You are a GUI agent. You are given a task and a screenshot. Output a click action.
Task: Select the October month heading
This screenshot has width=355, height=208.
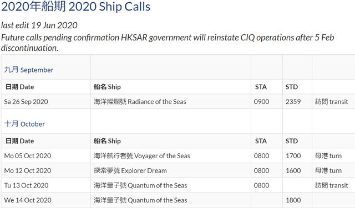coord(24,124)
